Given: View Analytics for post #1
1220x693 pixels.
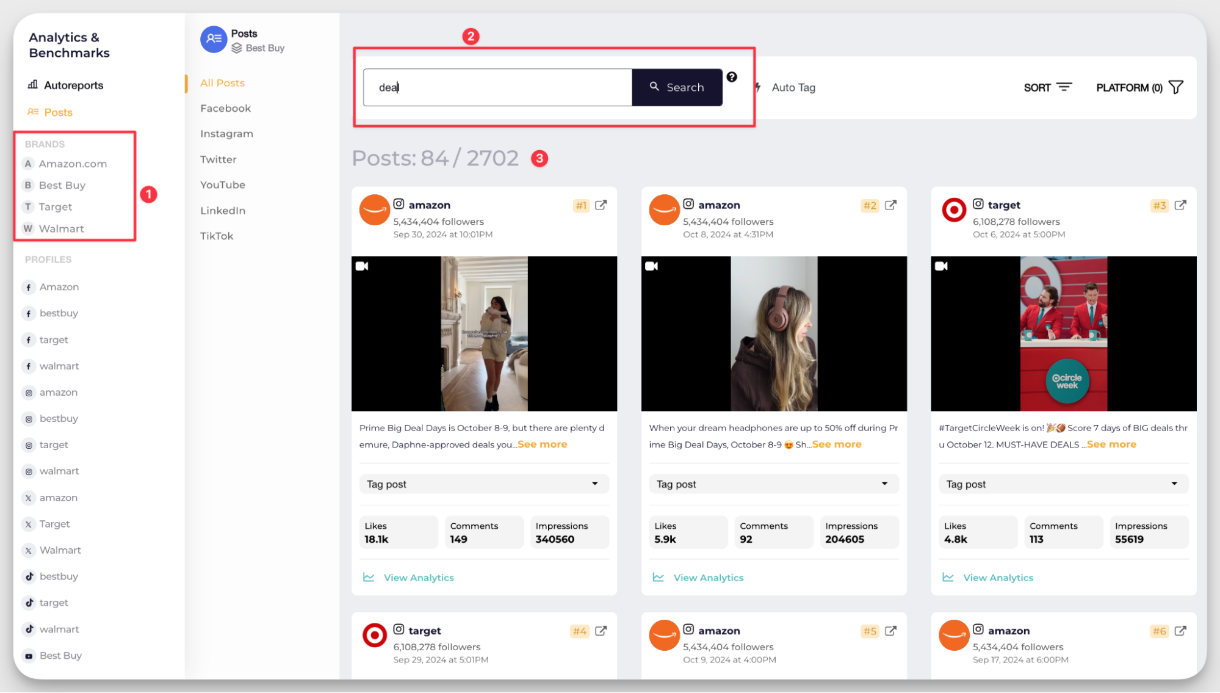Looking at the screenshot, I should coord(409,578).
